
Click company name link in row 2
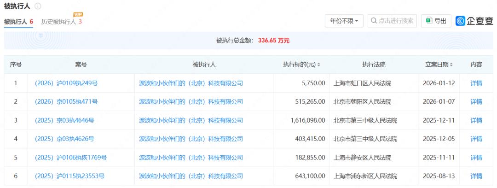pos(191,102)
